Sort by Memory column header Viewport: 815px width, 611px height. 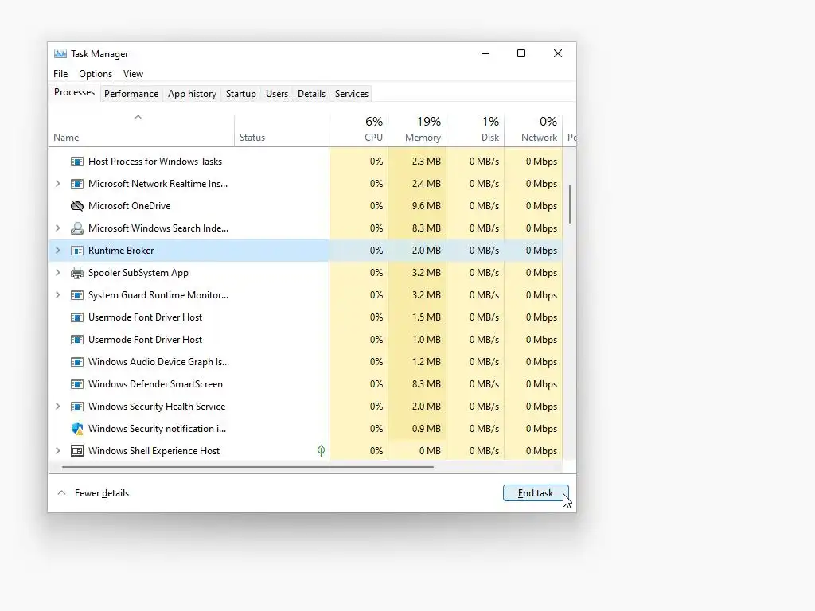[x=417, y=130]
